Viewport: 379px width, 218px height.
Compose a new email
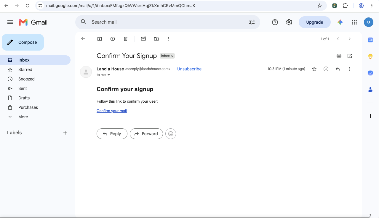[23, 42]
